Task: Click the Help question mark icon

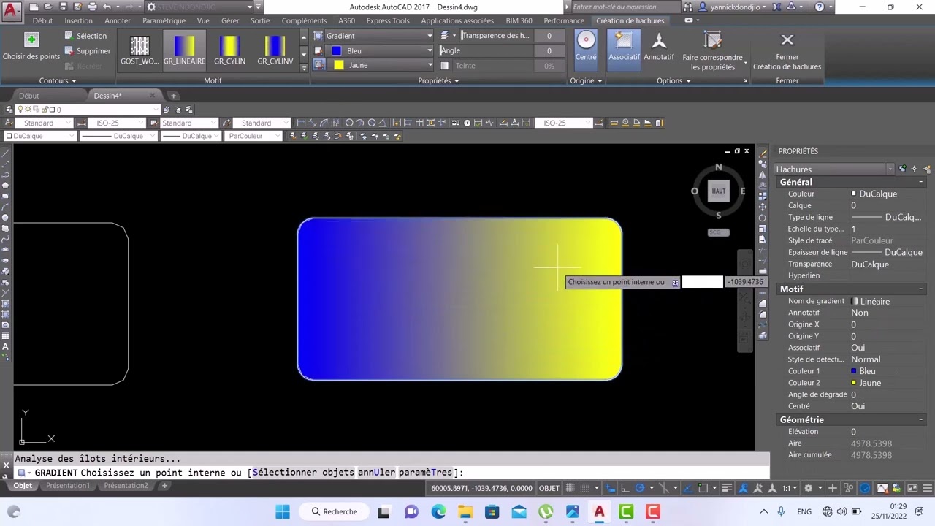Action: coord(820,7)
